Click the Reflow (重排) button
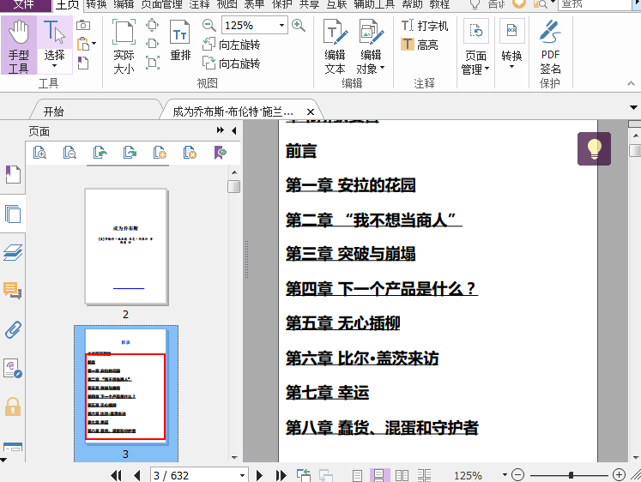 tap(180, 40)
